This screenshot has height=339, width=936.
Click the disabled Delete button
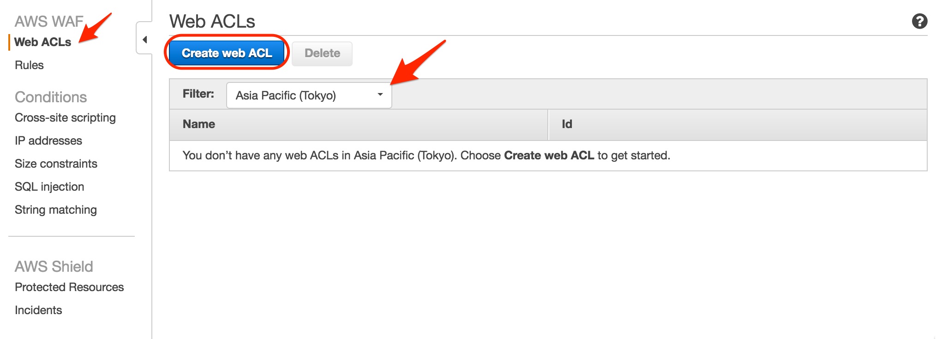pos(322,53)
